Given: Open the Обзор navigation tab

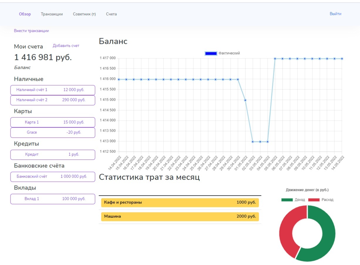Looking at the screenshot, I should coord(25,14).
